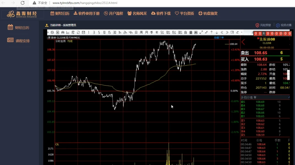Click the candlestick chart icon in chart toolbar
295x165 pixels.
tap(63, 32)
